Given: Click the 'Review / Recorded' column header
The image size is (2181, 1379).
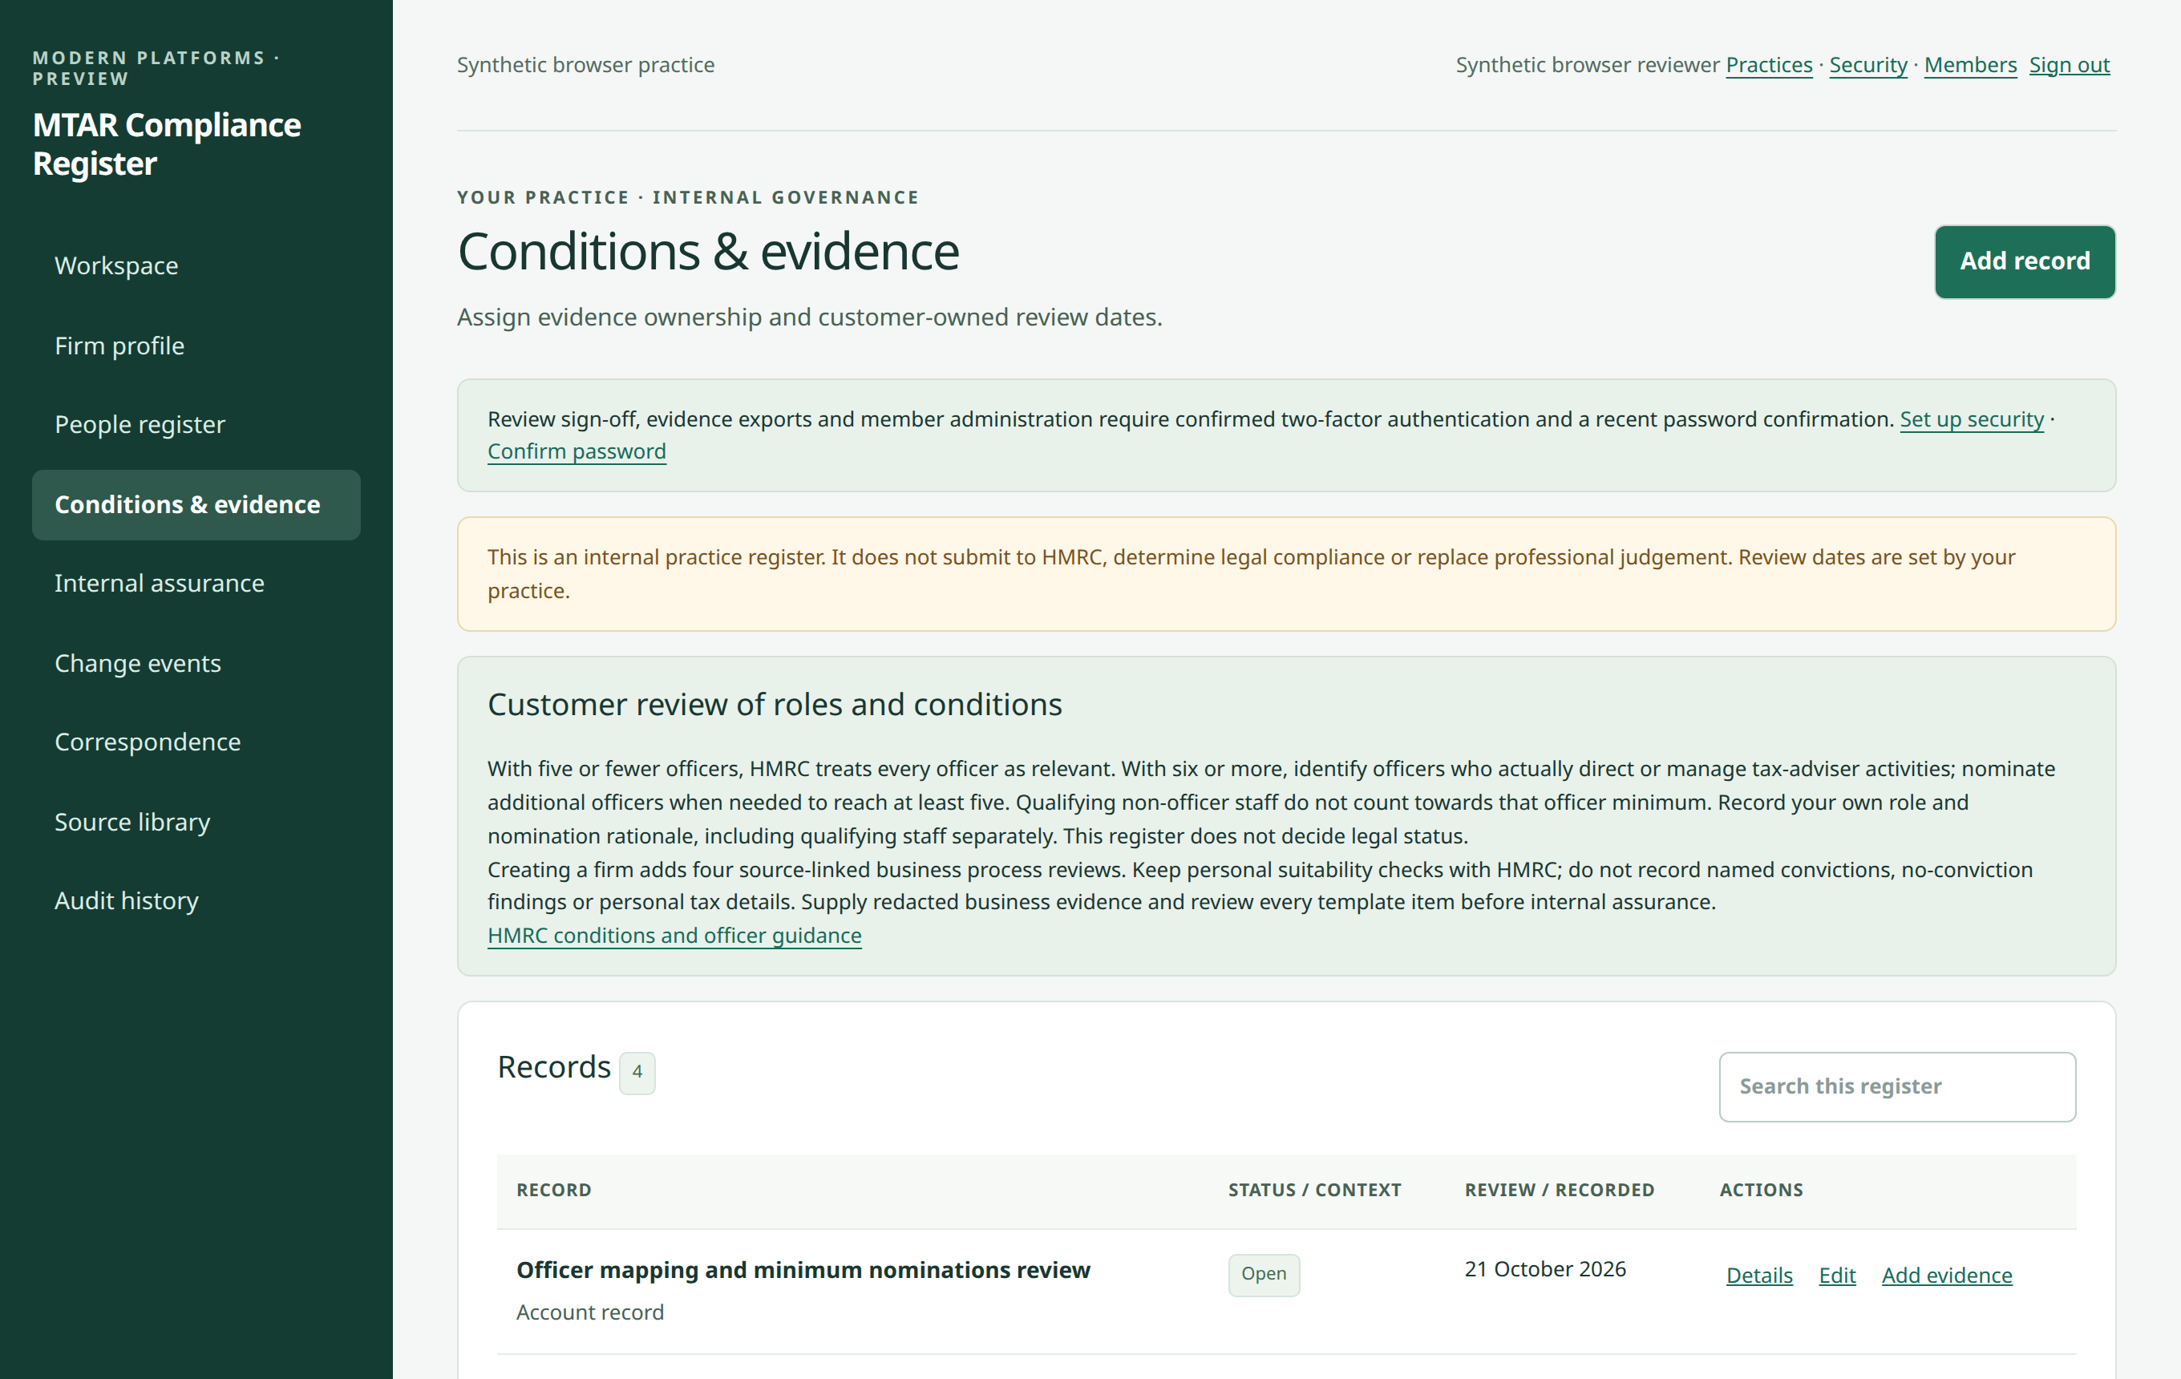Looking at the screenshot, I should [x=1559, y=1190].
